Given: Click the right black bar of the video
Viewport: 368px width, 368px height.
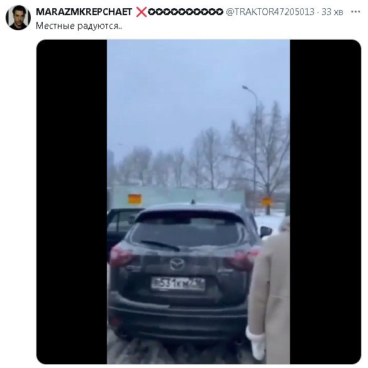Looking at the screenshot, I should (325, 202).
